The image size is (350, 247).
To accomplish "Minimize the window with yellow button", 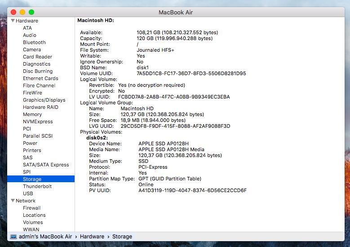I will tap(22, 12).
